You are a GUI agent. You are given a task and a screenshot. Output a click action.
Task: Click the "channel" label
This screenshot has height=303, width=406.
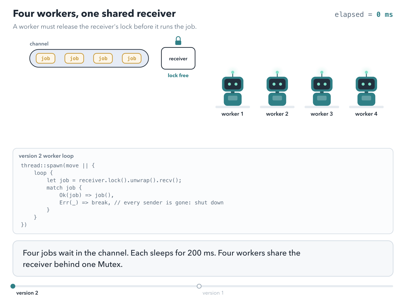click(x=39, y=44)
